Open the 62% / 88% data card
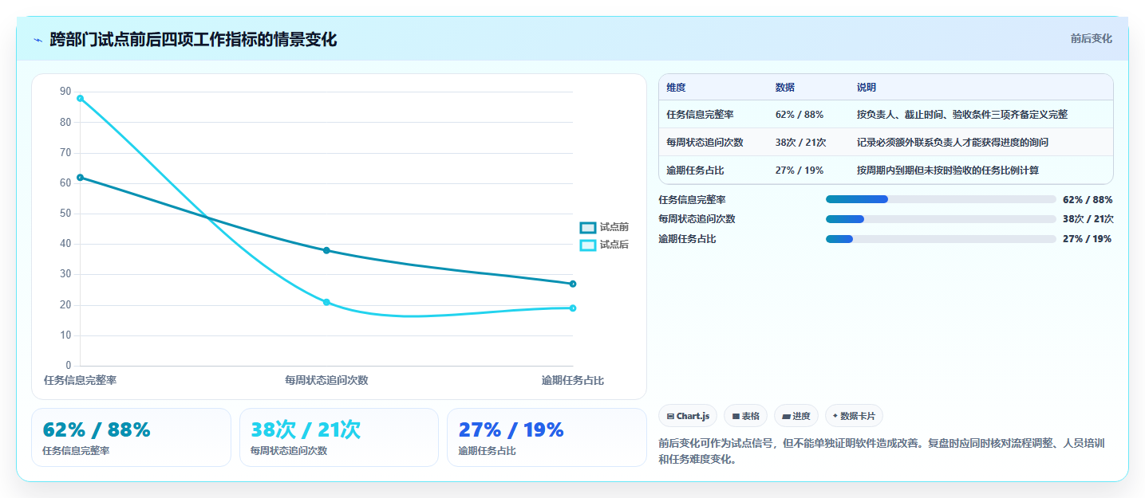 coord(131,437)
